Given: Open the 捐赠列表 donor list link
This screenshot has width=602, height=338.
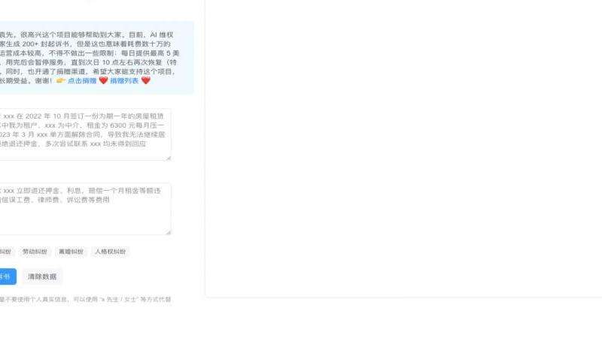Looking at the screenshot, I should (124, 80).
